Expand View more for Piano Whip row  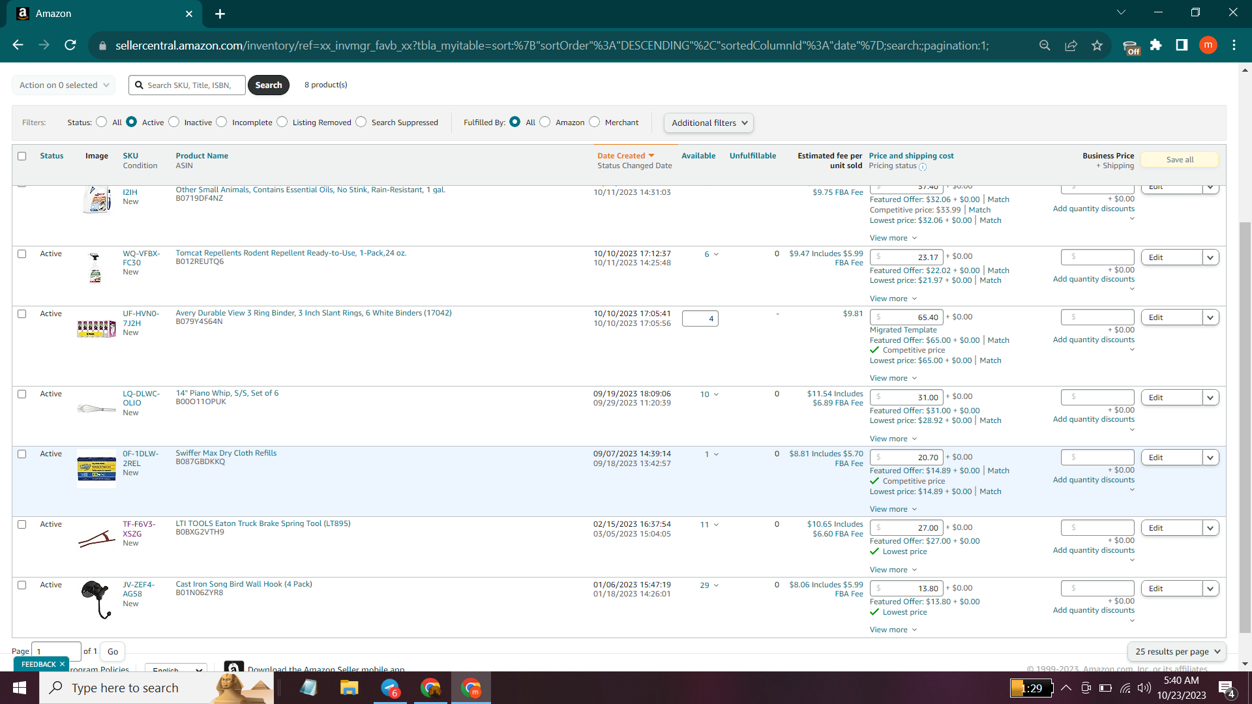coord(893,439)
